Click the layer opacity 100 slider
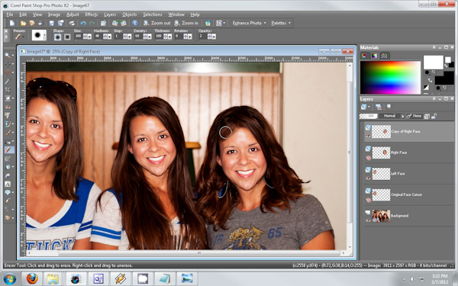Viewport: 458px width, 286px height. [369, 116]
